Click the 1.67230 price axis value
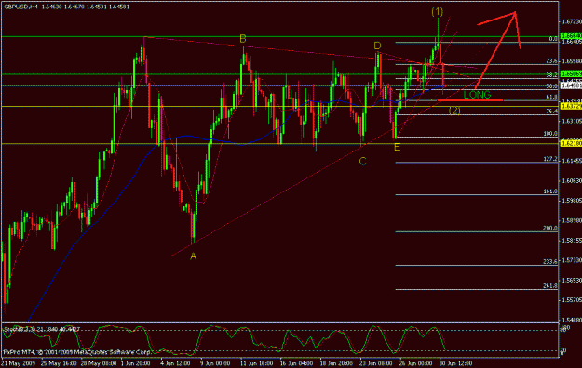 572,22
